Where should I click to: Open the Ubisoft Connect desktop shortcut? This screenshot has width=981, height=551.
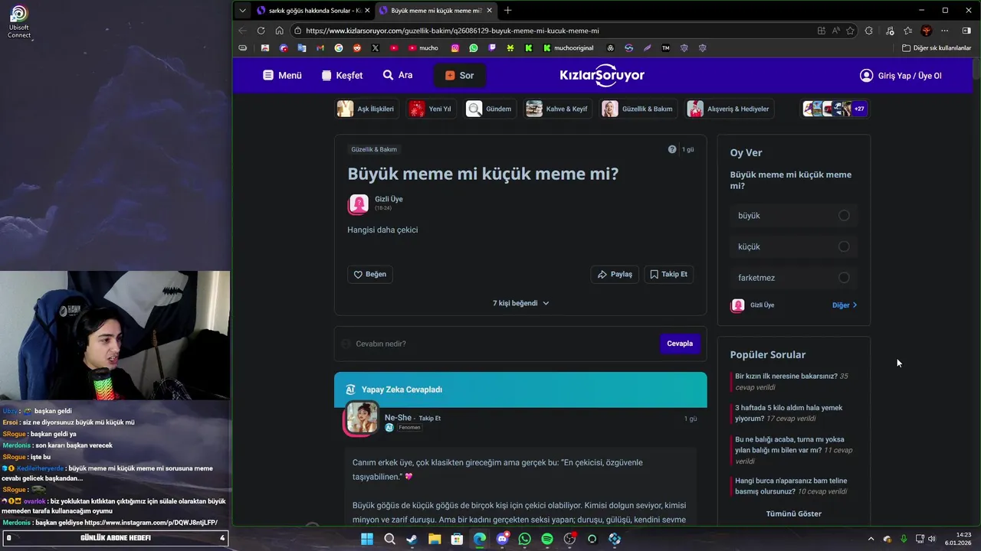[19, 21]
